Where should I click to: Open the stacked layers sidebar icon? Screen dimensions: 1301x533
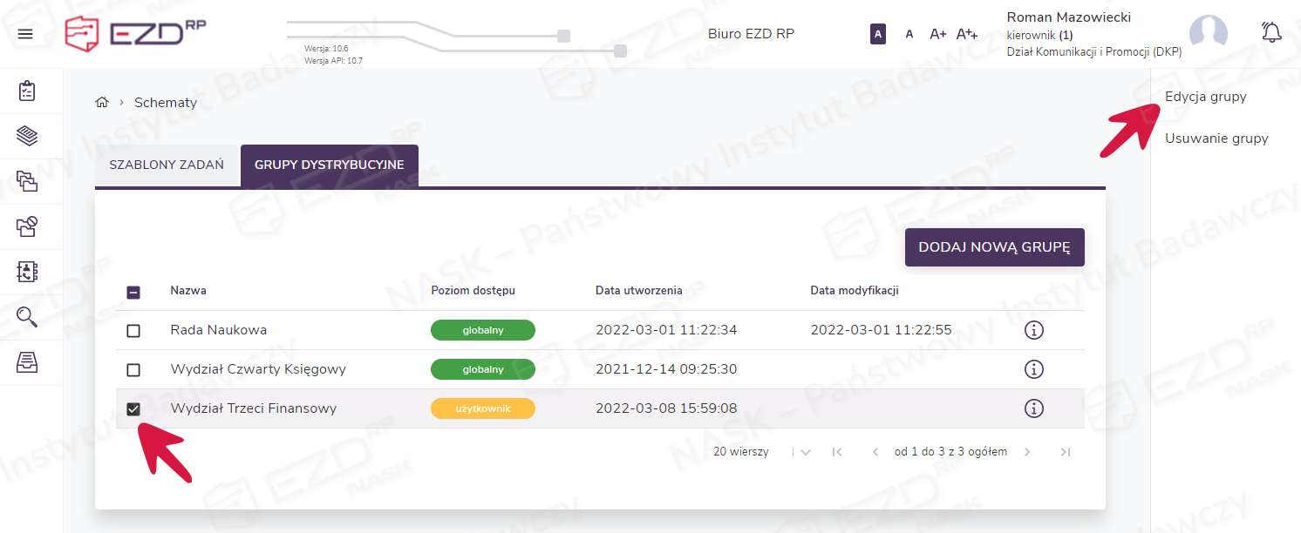point(27,136)
